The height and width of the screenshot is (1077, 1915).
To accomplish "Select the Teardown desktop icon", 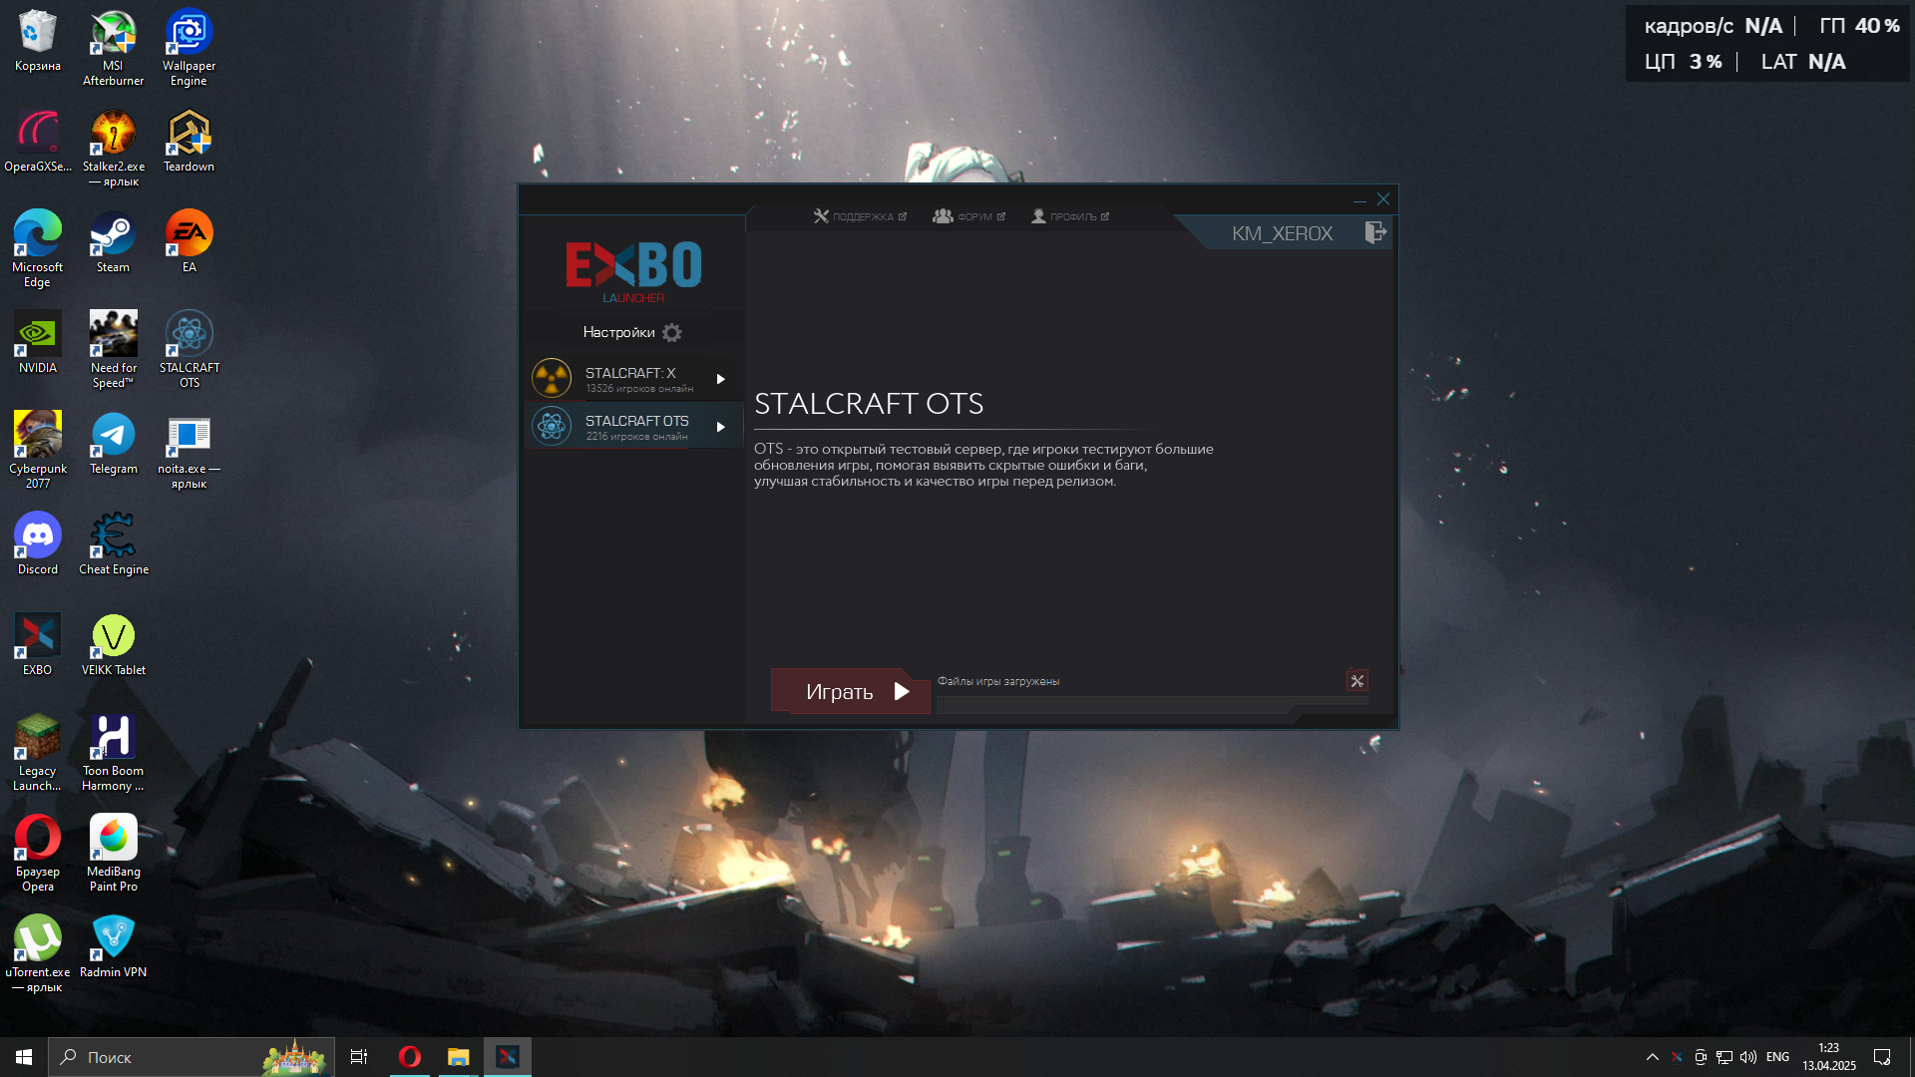I will [190, 142].
